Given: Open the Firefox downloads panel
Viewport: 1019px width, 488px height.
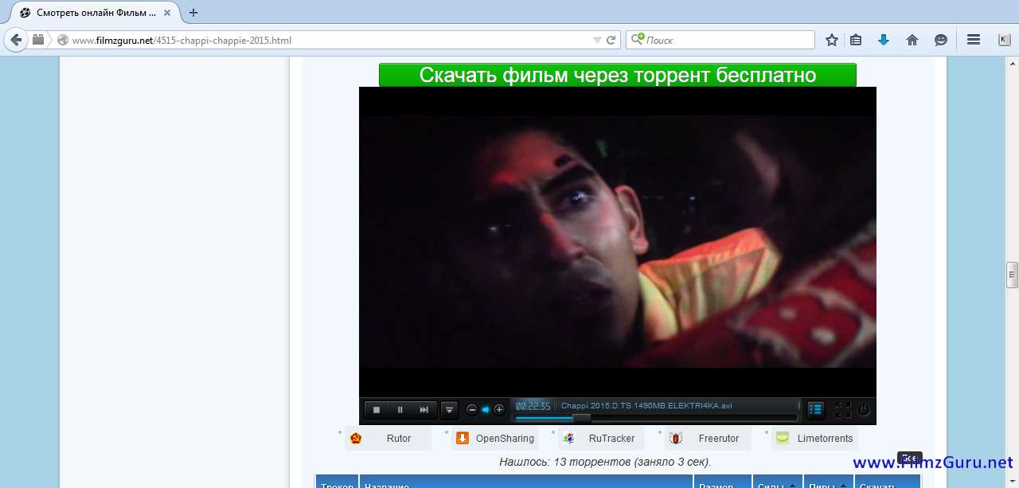Looking at the screenshot, I should coord(883,40).
